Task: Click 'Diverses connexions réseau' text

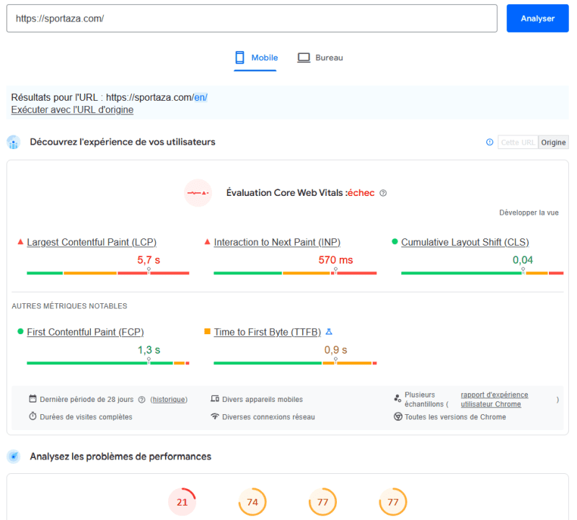Action: click(x=268, y=417)
